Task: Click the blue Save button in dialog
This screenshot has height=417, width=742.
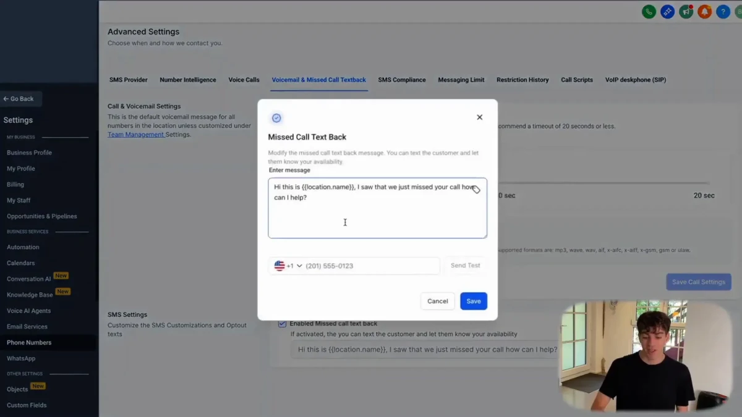Action: (473, 301)
